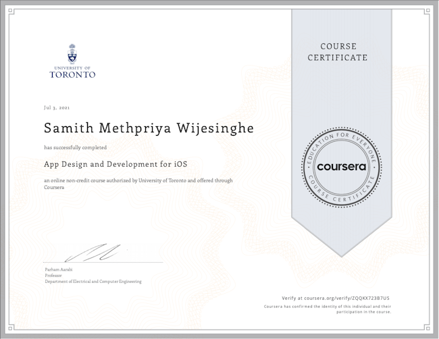The height and width of the screenshot is (339, 439).
Task: Select the date 'Jul 3, 2021'
Action: (57, 108)
